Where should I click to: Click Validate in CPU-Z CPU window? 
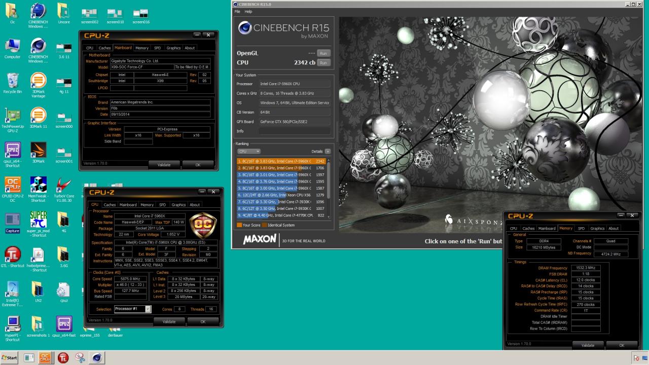(169, 321)
